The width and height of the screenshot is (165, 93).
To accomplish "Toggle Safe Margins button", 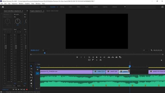I will (89, 60).
